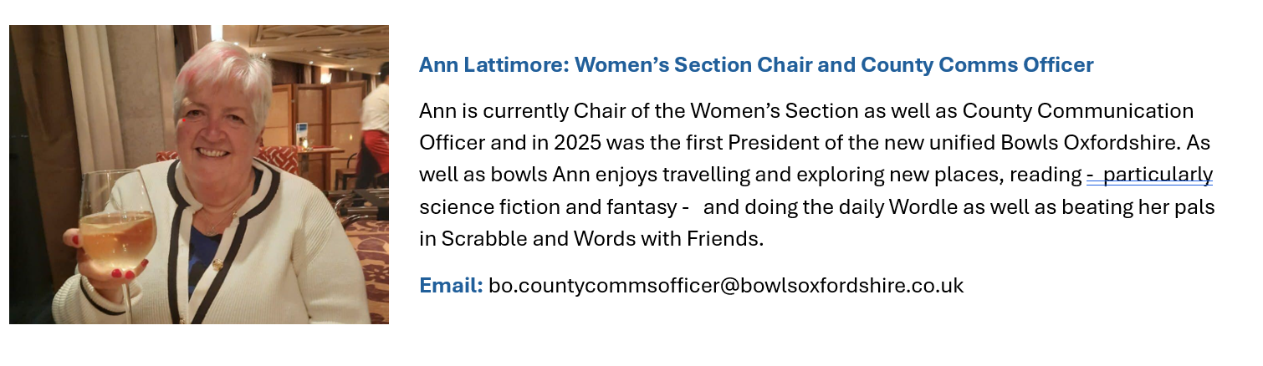Click the year '2025' in the paragraph
The height and width of the screenshot is (366, 1263).
pyautogui.click(x=575, y=143)
